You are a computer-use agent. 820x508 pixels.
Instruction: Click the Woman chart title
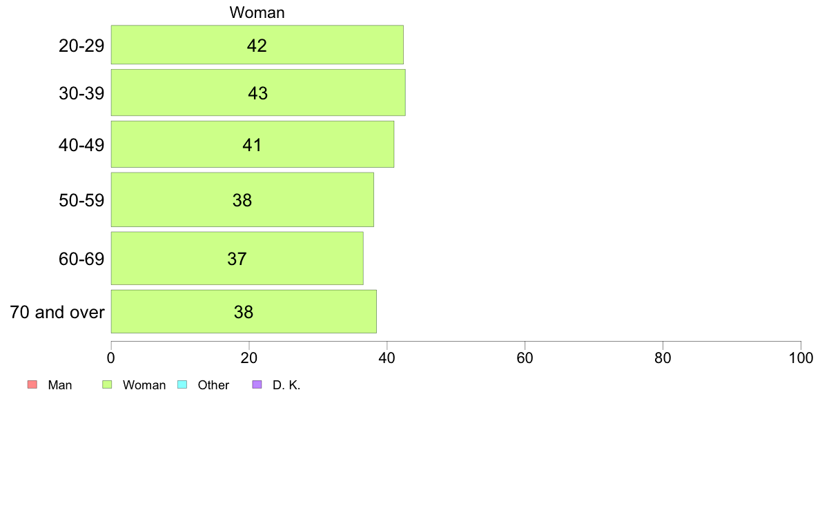coord(257,12)
